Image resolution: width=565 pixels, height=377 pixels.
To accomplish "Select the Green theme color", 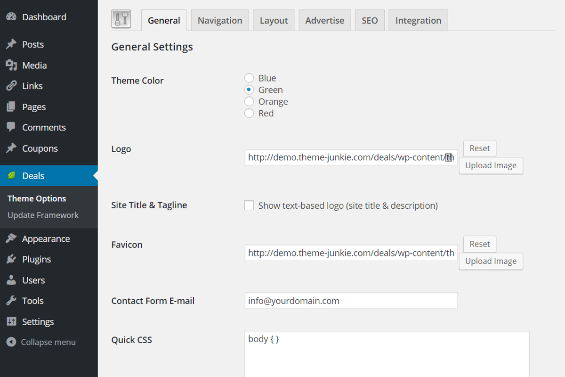I will [249, 90].
